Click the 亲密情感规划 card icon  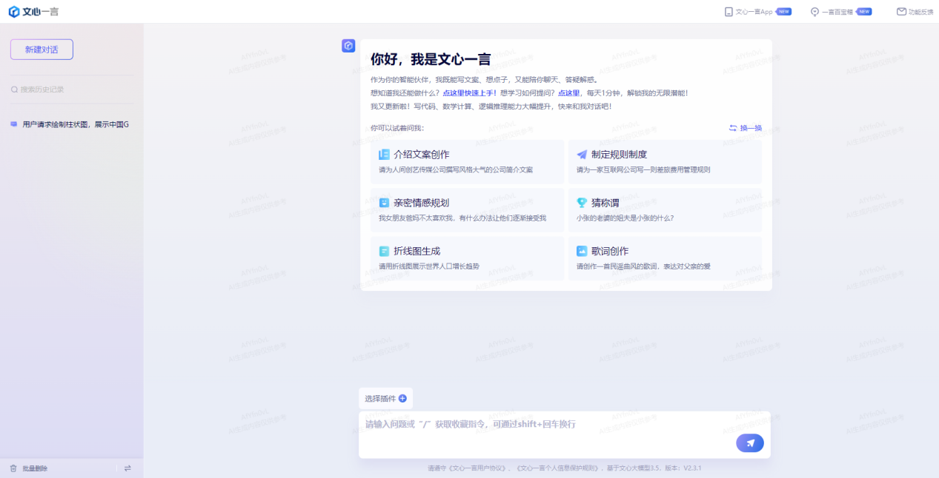[384, 203]
